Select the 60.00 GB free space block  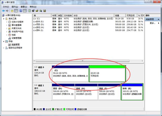point(107,74)
